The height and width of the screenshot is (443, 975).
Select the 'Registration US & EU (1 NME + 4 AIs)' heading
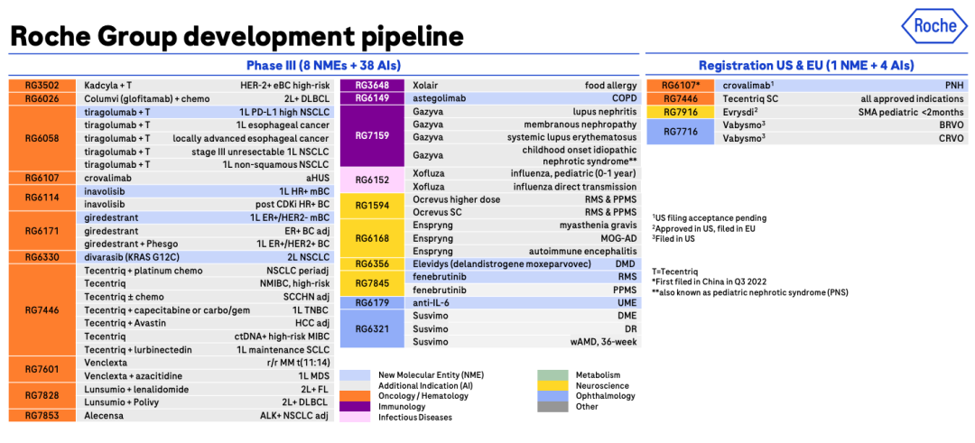coord(806,65)
